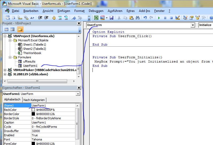This screenshot has height=145, width=213.
Task: Close the Projekt - VBAProject panel
Action: point(79,23)
